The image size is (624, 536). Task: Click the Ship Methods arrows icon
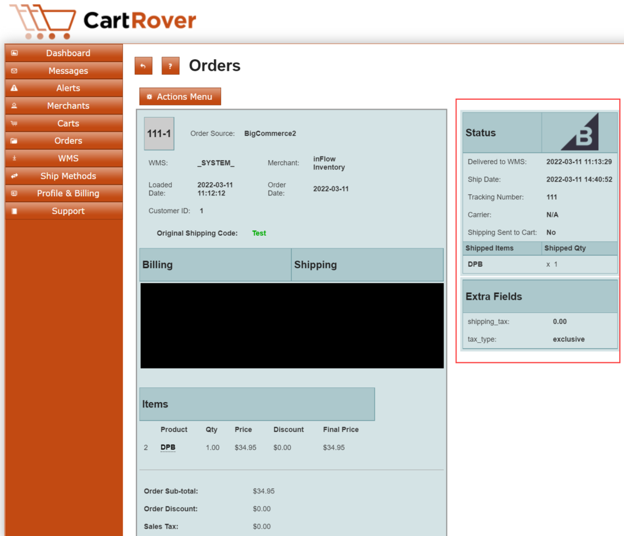(x=15, y=176)
